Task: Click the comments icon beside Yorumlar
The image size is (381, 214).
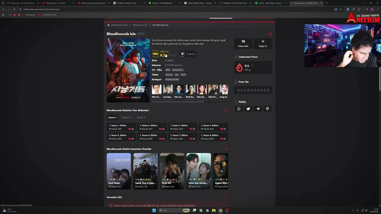Action: pos(226,197)
